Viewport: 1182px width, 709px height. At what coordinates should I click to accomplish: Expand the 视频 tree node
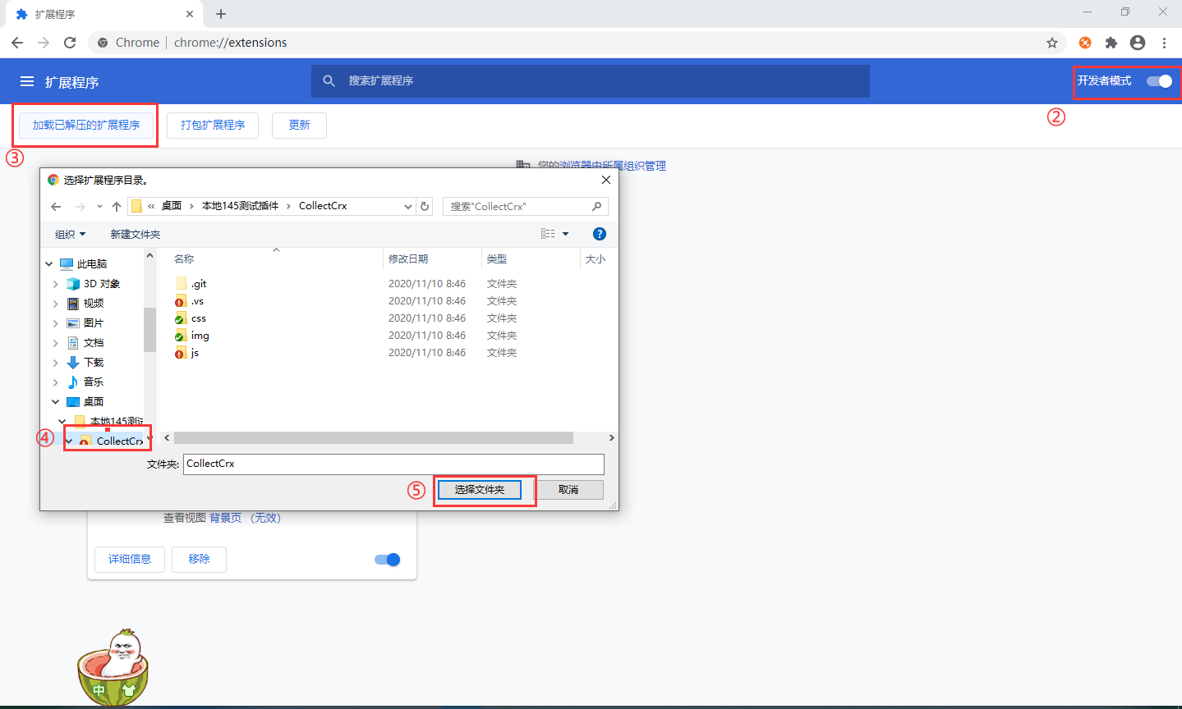[x=56, y=304]
